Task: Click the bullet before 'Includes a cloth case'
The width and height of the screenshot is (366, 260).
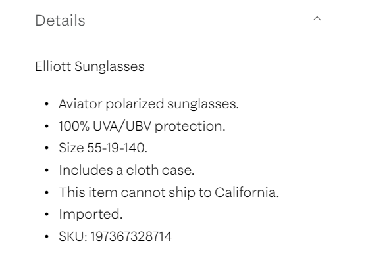Action: tap(47, 171)
